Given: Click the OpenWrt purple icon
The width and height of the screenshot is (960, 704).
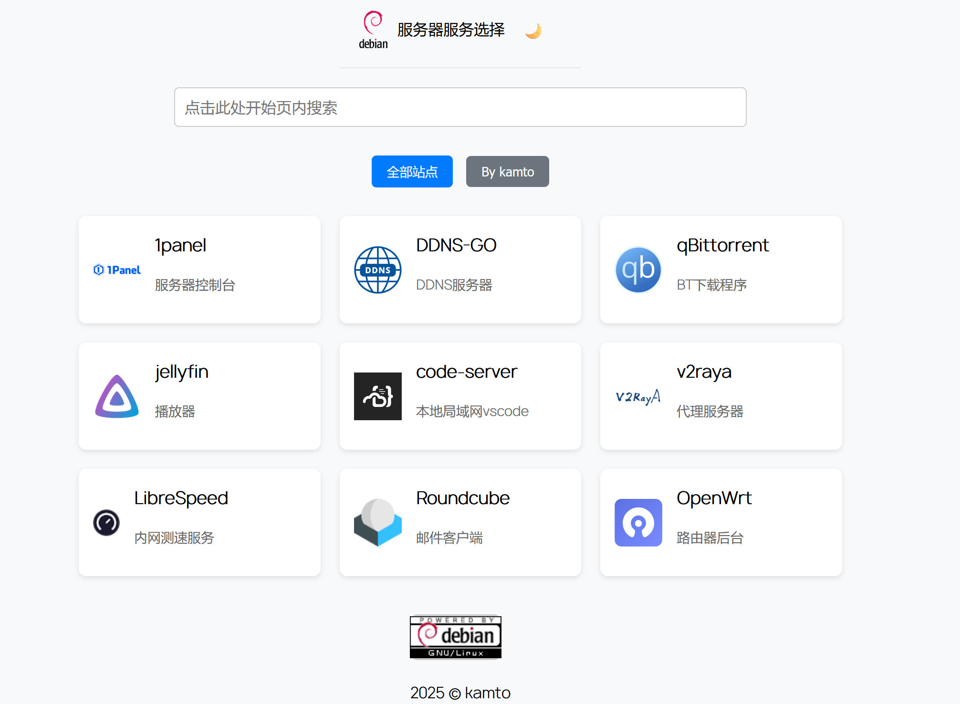Looking at the screenshot, I should point(638,523).
